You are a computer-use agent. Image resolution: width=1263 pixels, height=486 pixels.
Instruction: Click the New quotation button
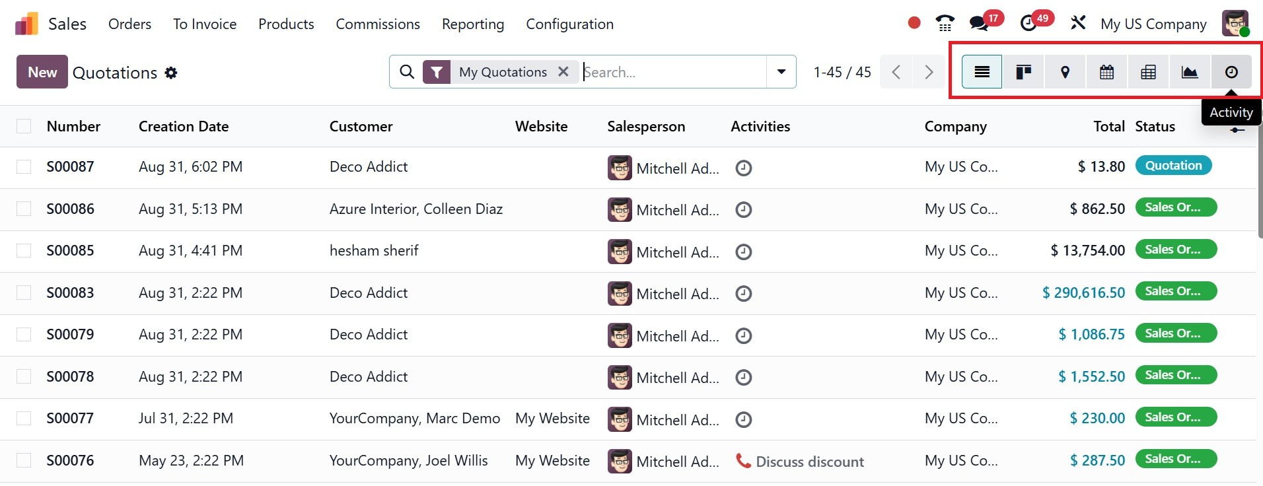[x=42, y=72]
